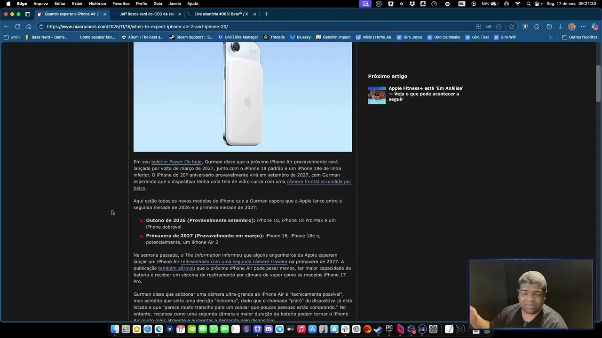
Task: Close the Jeff Bezos tab
Action: coord(180,14)
